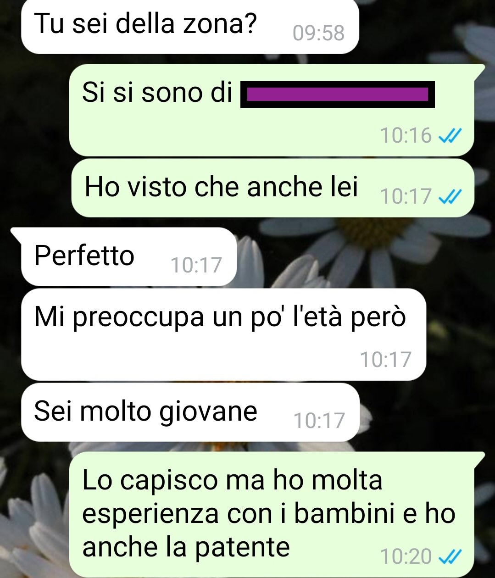The height and width of the screenshot is (578, 495).
Task: Tap the 'Lo capisco ma ho molta esperienza' message
Action: [277, 514]
